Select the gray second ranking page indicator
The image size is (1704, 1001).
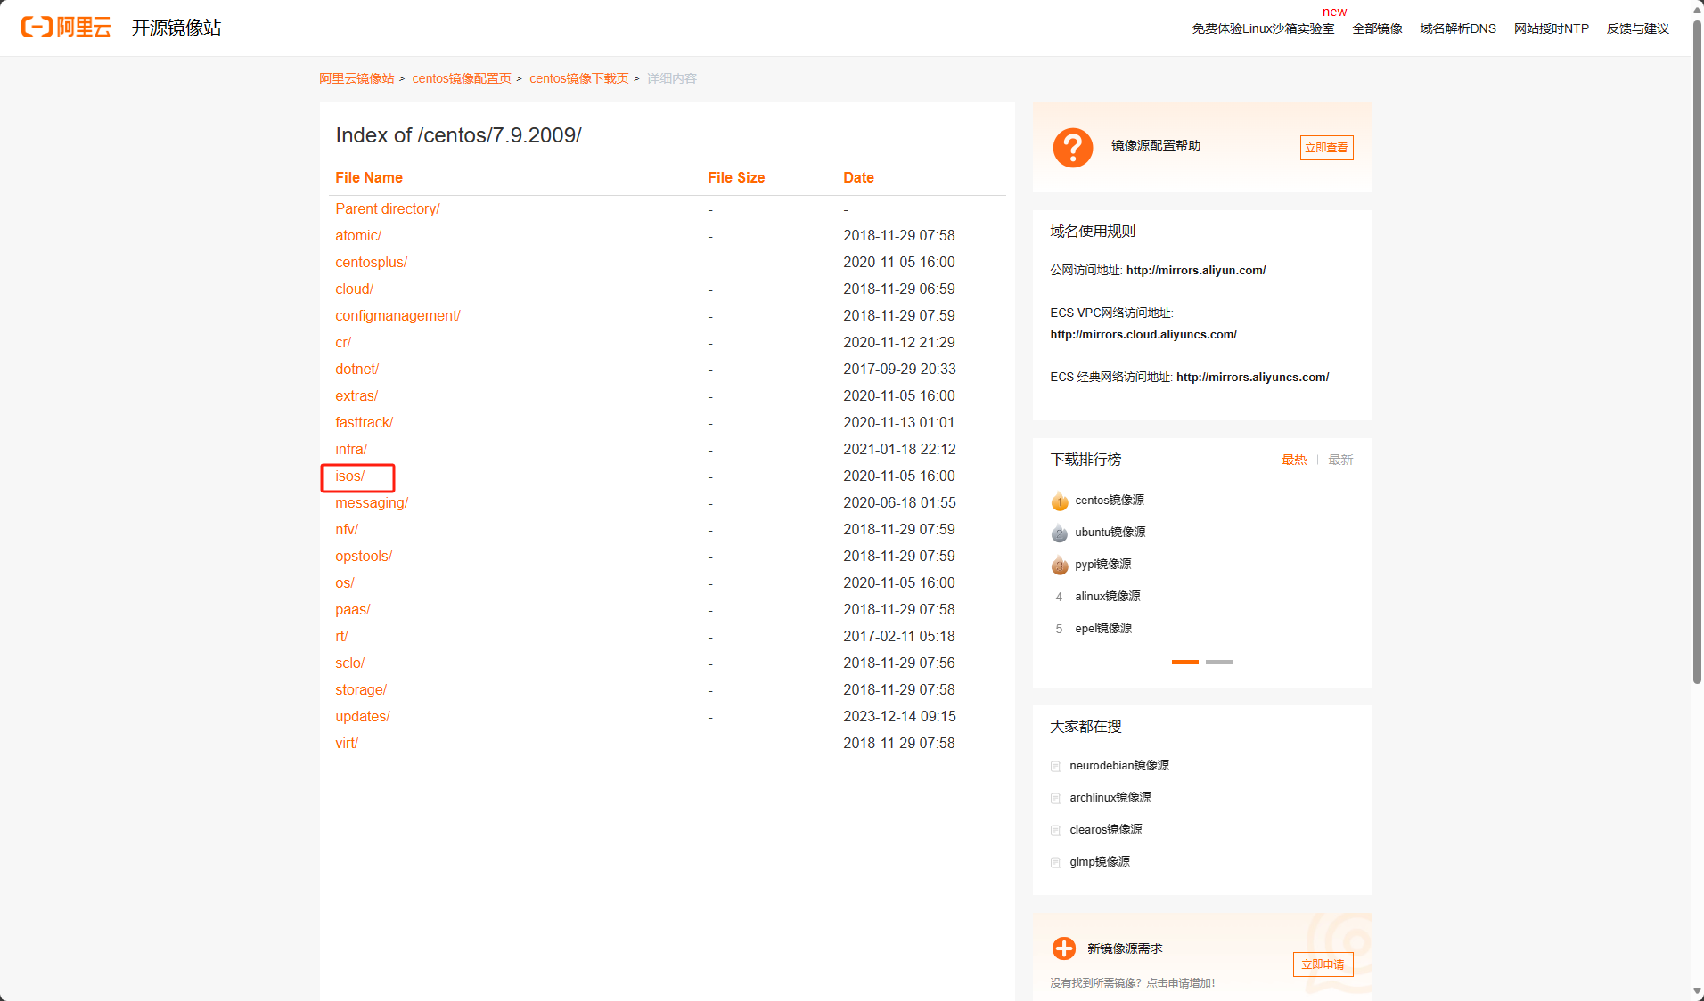click(x=1219, y=663)
